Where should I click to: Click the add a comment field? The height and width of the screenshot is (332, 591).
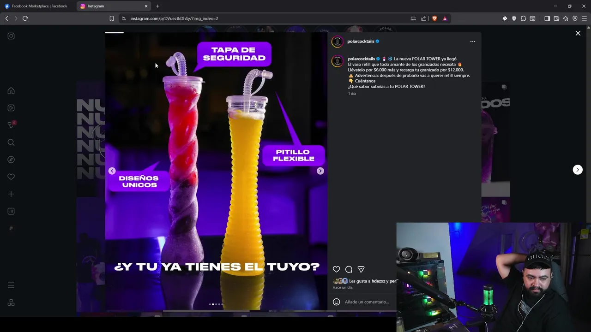point(368,302)
